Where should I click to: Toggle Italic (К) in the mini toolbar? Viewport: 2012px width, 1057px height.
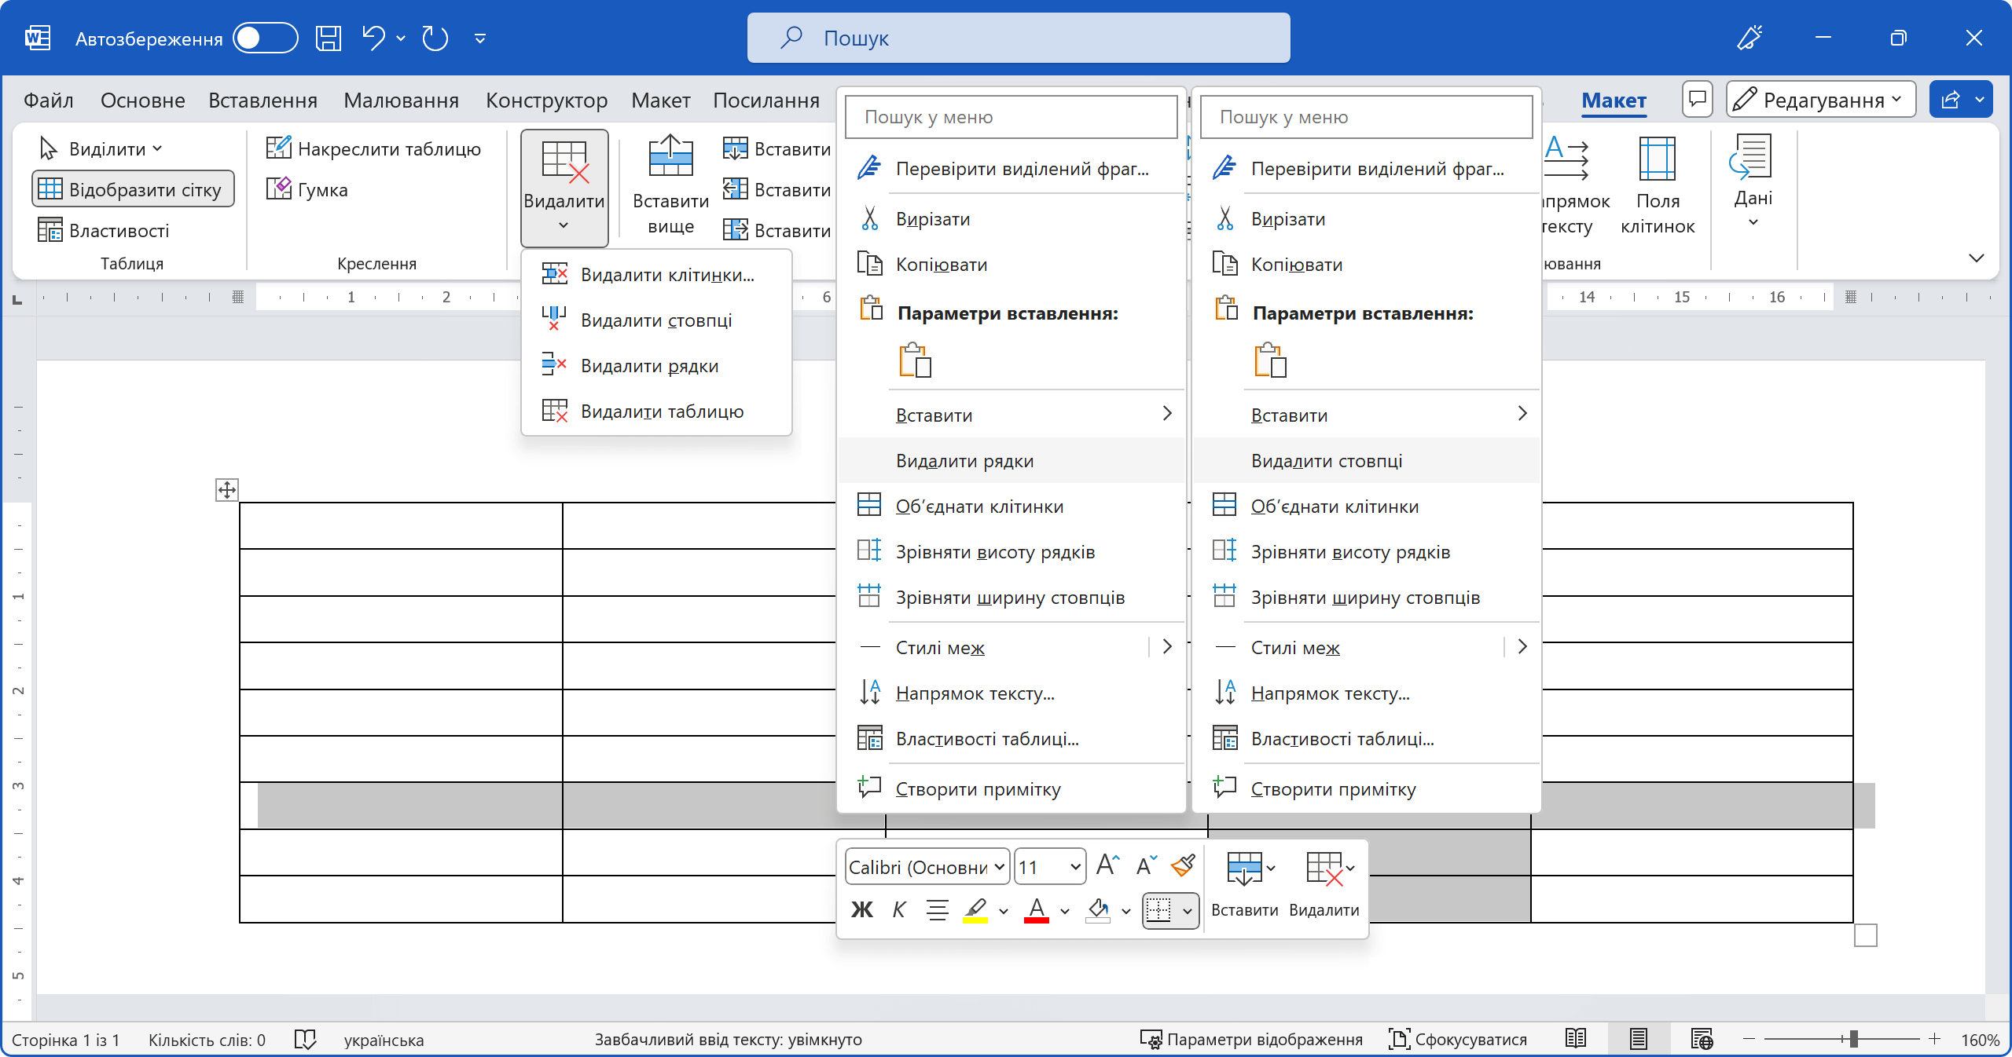tap(899, 910)
